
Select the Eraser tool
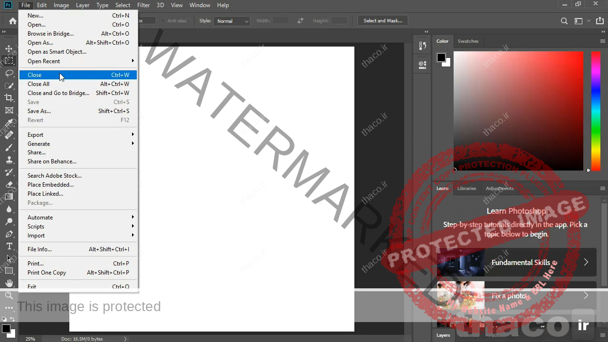click(9, 184)
